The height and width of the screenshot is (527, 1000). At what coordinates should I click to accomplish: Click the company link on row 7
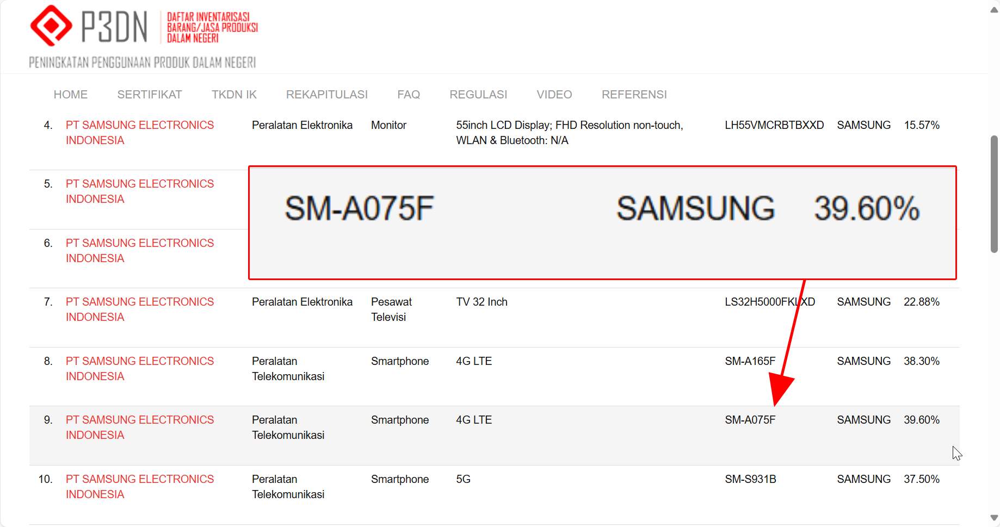click(139, 309)
